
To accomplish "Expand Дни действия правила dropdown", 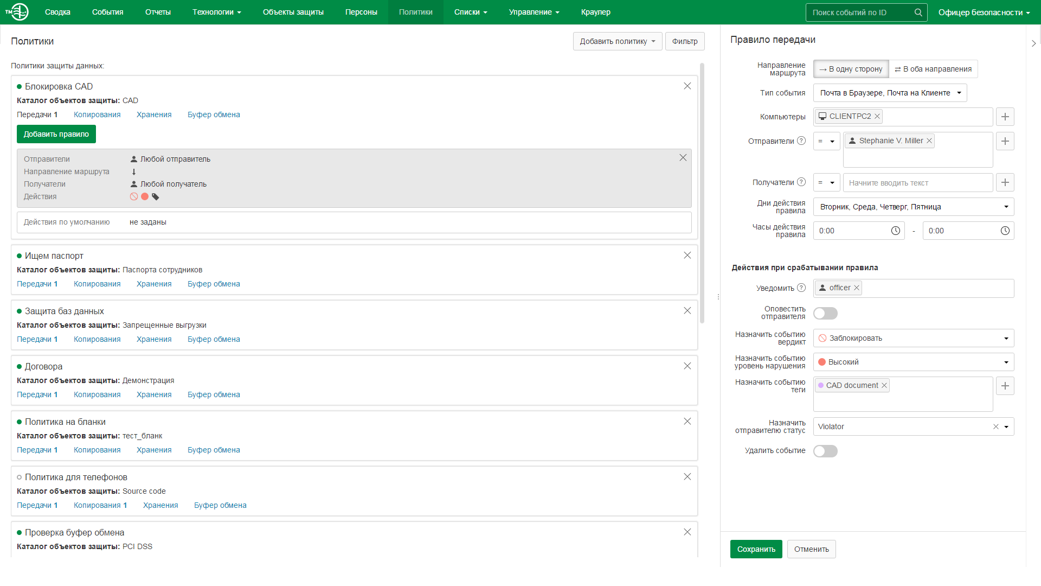I will tap(913, 207).
